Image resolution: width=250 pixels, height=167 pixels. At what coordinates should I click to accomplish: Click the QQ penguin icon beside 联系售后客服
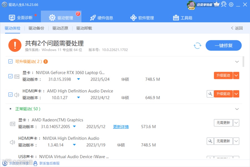click(35, 163)
